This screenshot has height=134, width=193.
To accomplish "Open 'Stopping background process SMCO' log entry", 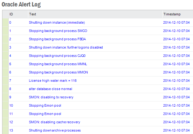I will pyautogui.click(x=58, y=31).
